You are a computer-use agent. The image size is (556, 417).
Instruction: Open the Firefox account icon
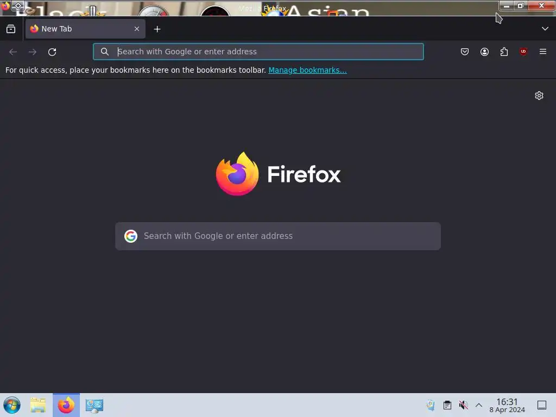484,52
